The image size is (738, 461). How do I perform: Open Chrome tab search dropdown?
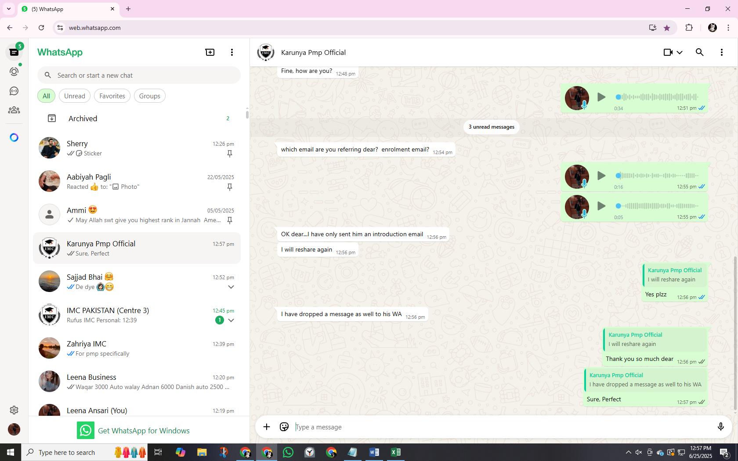[8, 9]
